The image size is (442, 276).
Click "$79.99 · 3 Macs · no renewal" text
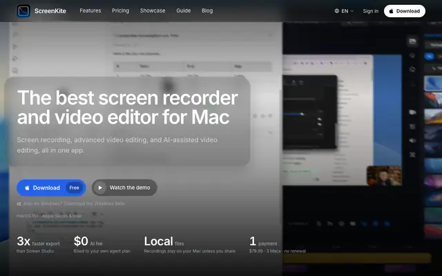(x=278, y=251)
